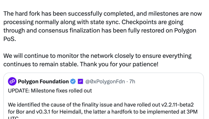Click the blue verified checkmark badge
The width and height of the screenshot is (209, 119).
pyautogui.click(x=73, y=82)
